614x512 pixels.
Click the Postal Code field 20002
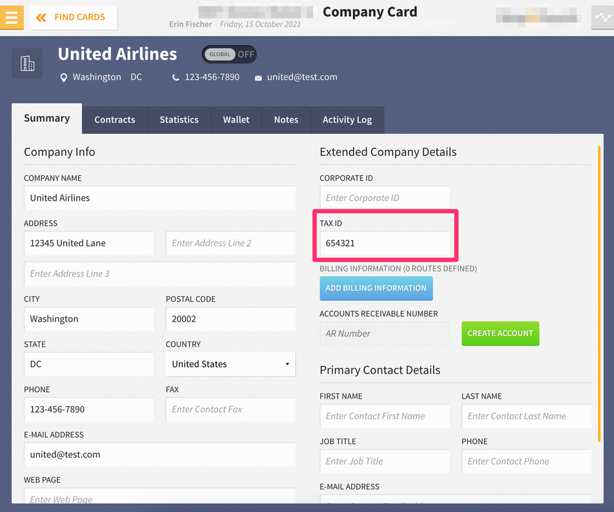231,319
